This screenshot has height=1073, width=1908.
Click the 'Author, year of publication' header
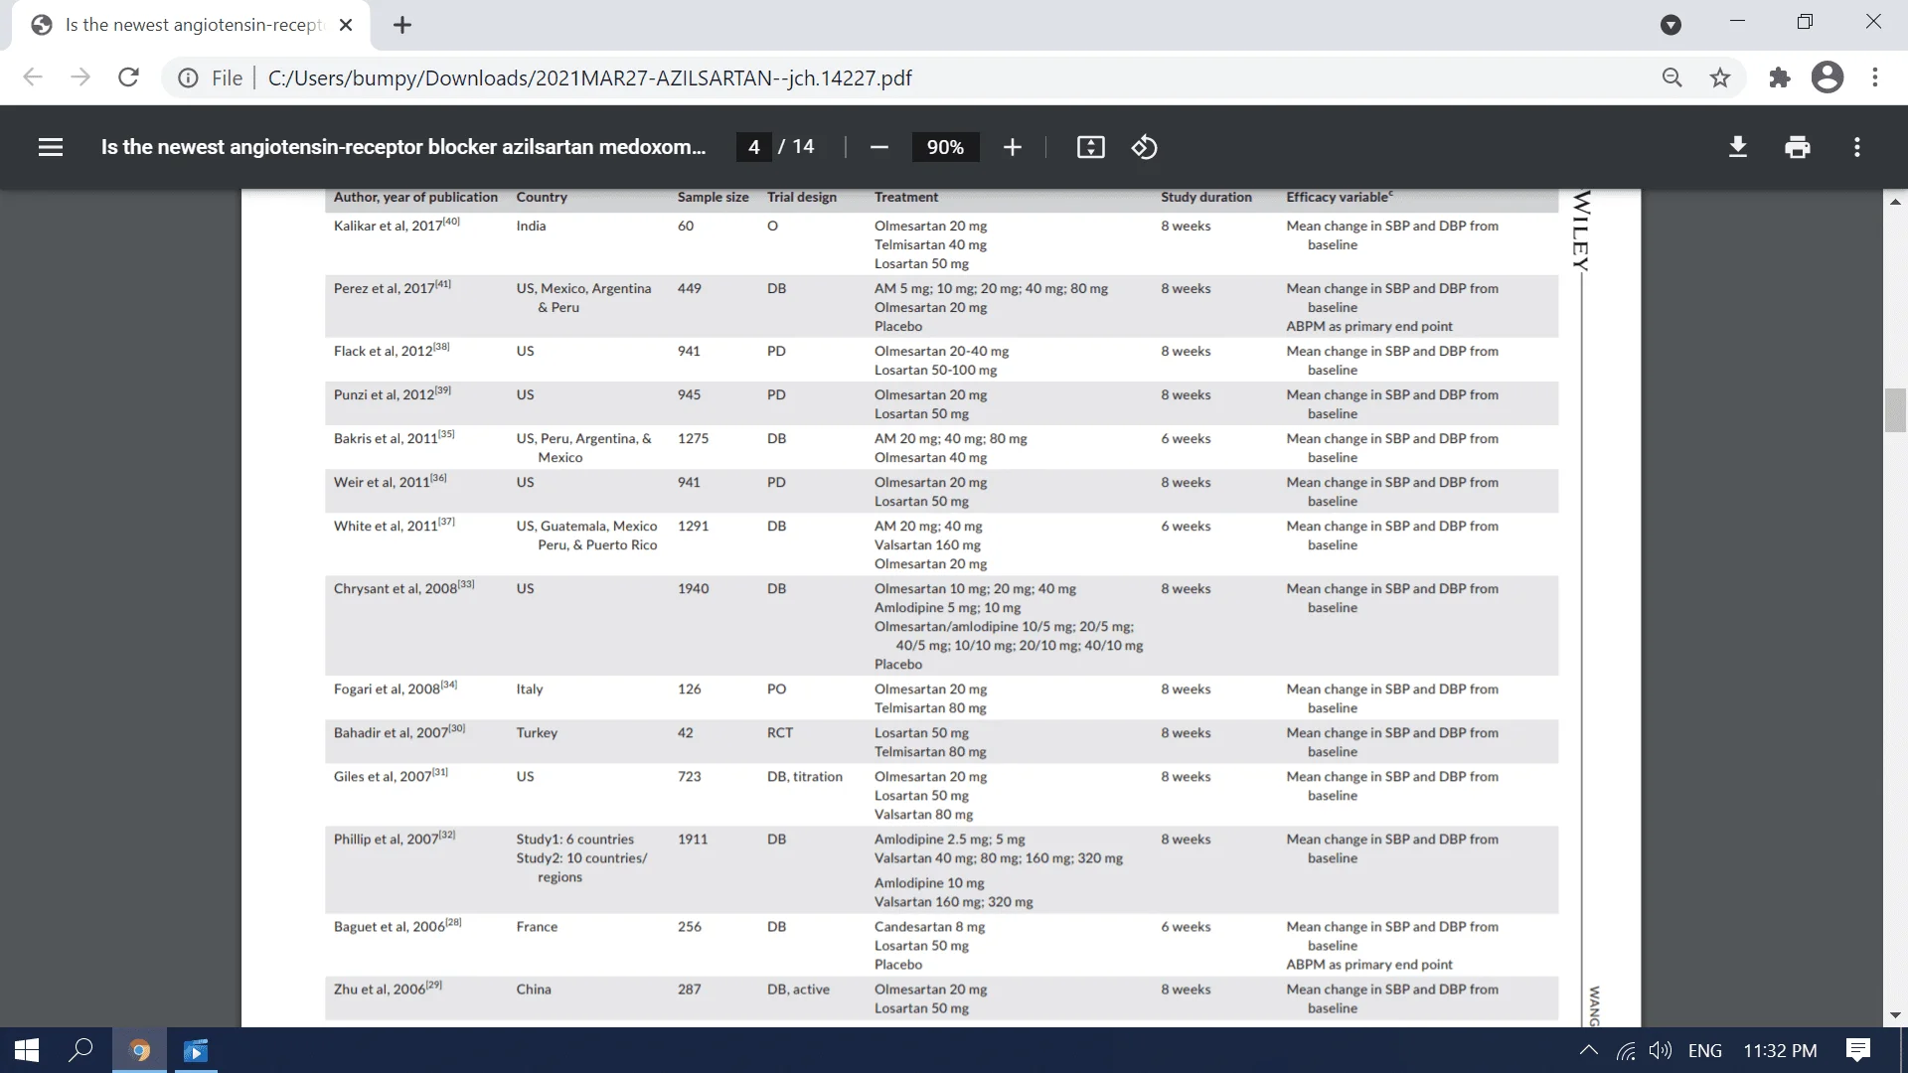(x=415, y=197)
